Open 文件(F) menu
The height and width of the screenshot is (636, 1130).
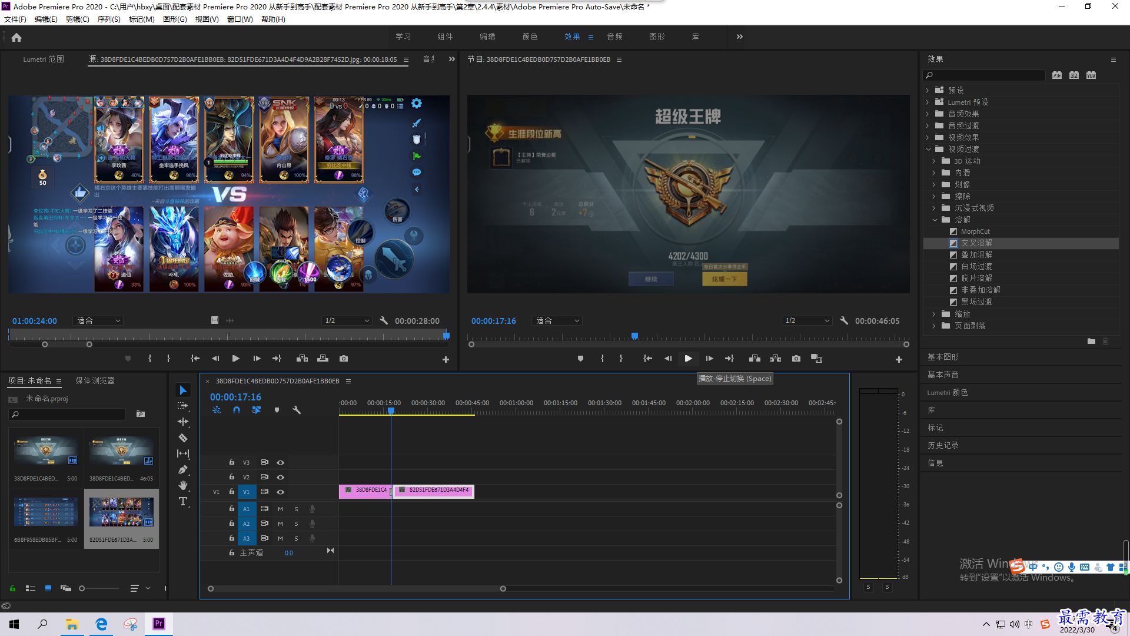click(15, 19)
